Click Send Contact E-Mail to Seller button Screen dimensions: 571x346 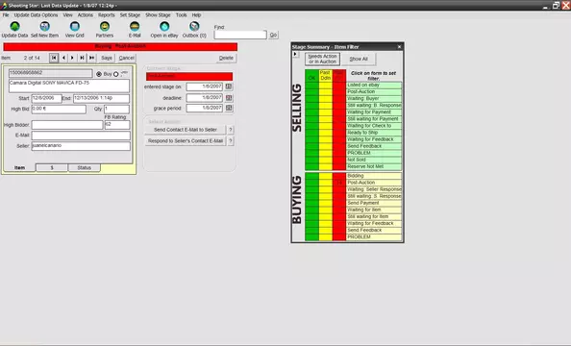point(185,130)
